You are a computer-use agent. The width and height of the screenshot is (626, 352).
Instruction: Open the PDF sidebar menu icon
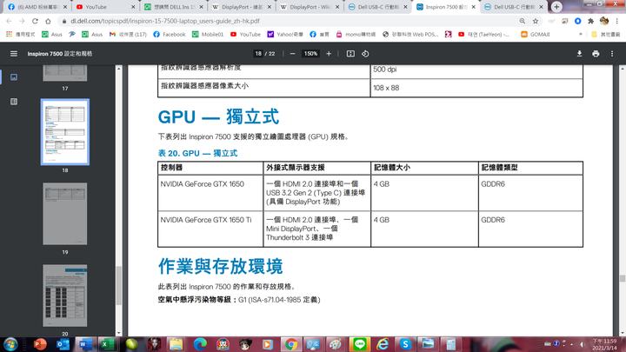(x=14, y=54)
